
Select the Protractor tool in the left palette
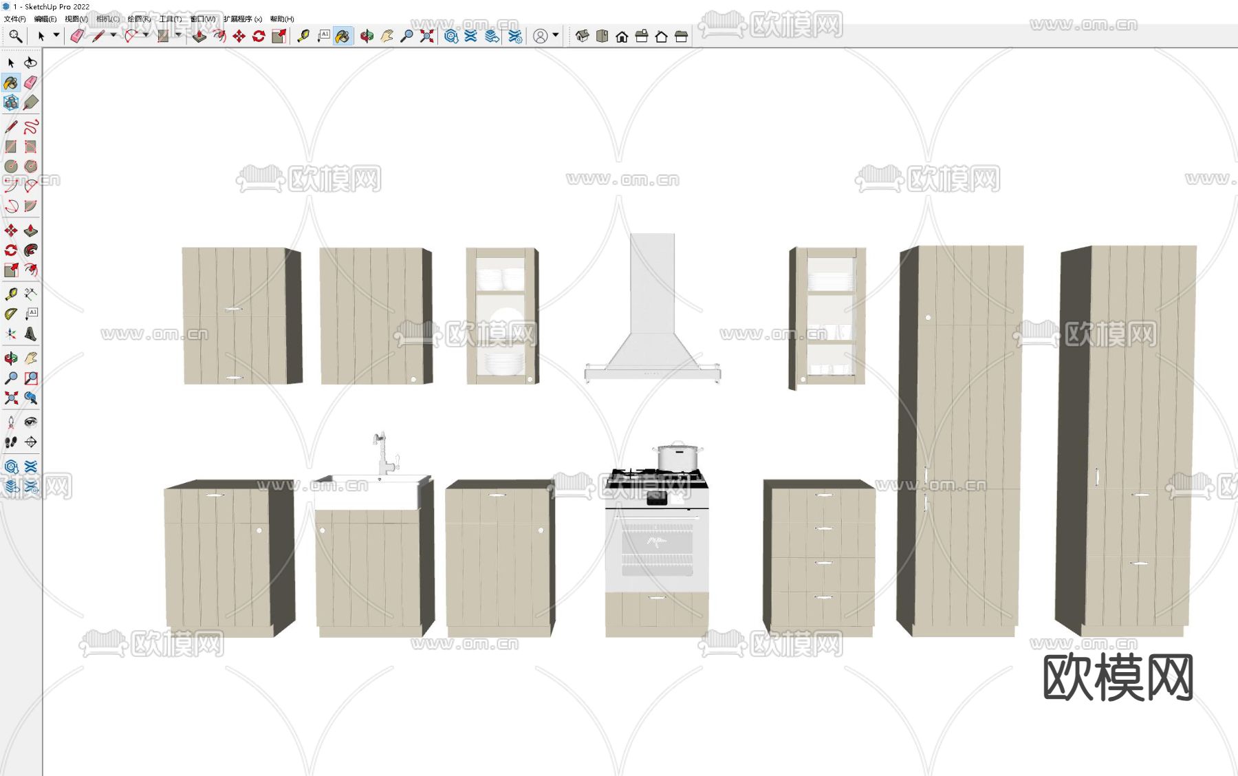[11, 314]
